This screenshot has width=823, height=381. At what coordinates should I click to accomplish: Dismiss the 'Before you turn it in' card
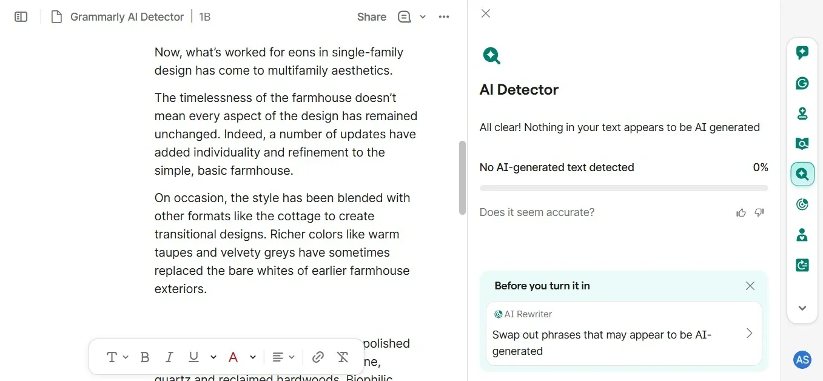750,286
